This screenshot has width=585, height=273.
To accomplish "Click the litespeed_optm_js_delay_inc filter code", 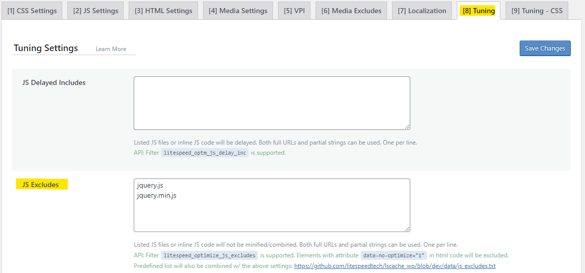I will [205, 153].
